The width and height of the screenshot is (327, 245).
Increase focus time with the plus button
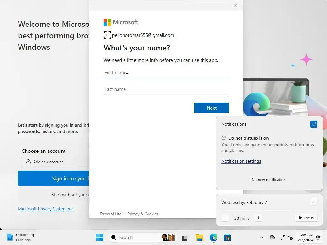pos(258,218)
